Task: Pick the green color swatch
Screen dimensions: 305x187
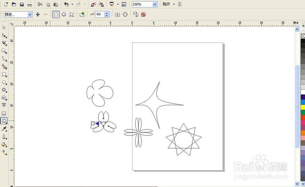Action: [303, 112]
